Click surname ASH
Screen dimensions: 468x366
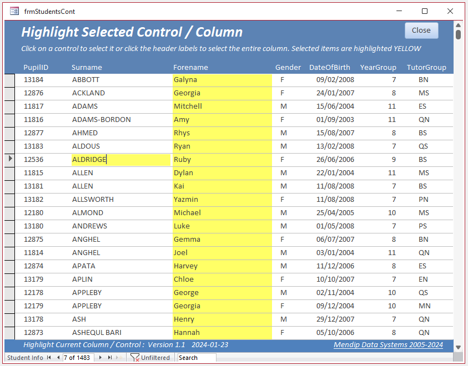[x=79, y=319]
